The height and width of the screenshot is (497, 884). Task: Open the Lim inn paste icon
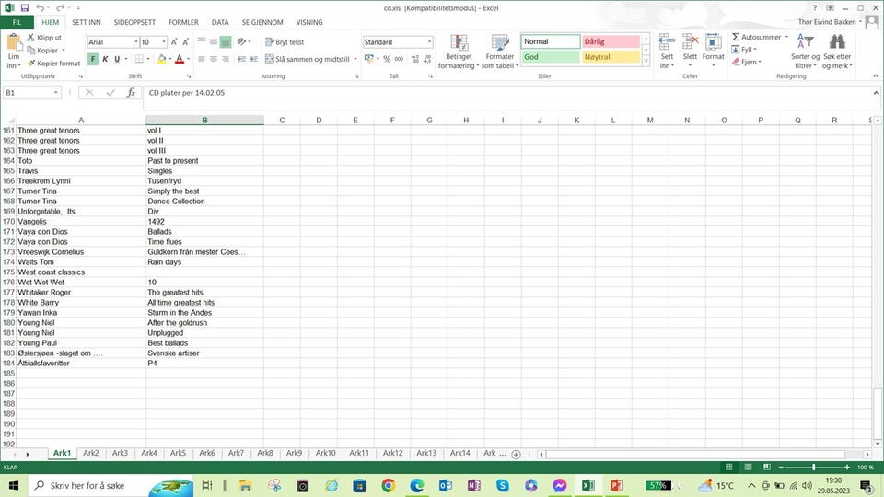point(14,43)
